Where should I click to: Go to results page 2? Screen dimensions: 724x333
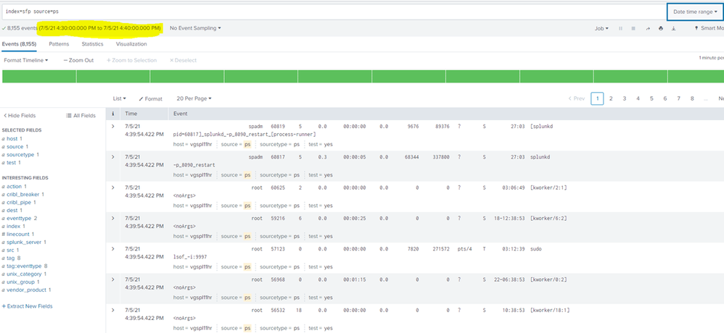pos(611,98)
